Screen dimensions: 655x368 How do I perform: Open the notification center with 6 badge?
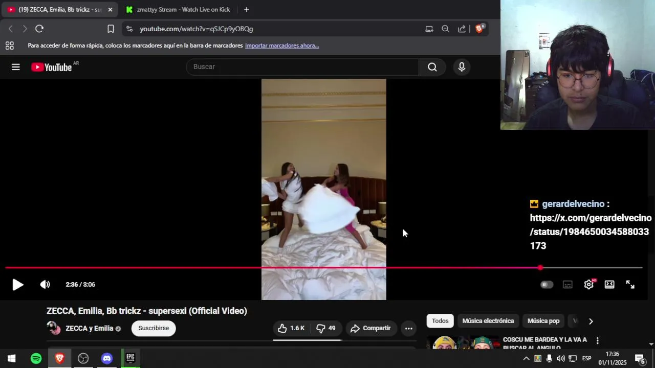(640, 358)
